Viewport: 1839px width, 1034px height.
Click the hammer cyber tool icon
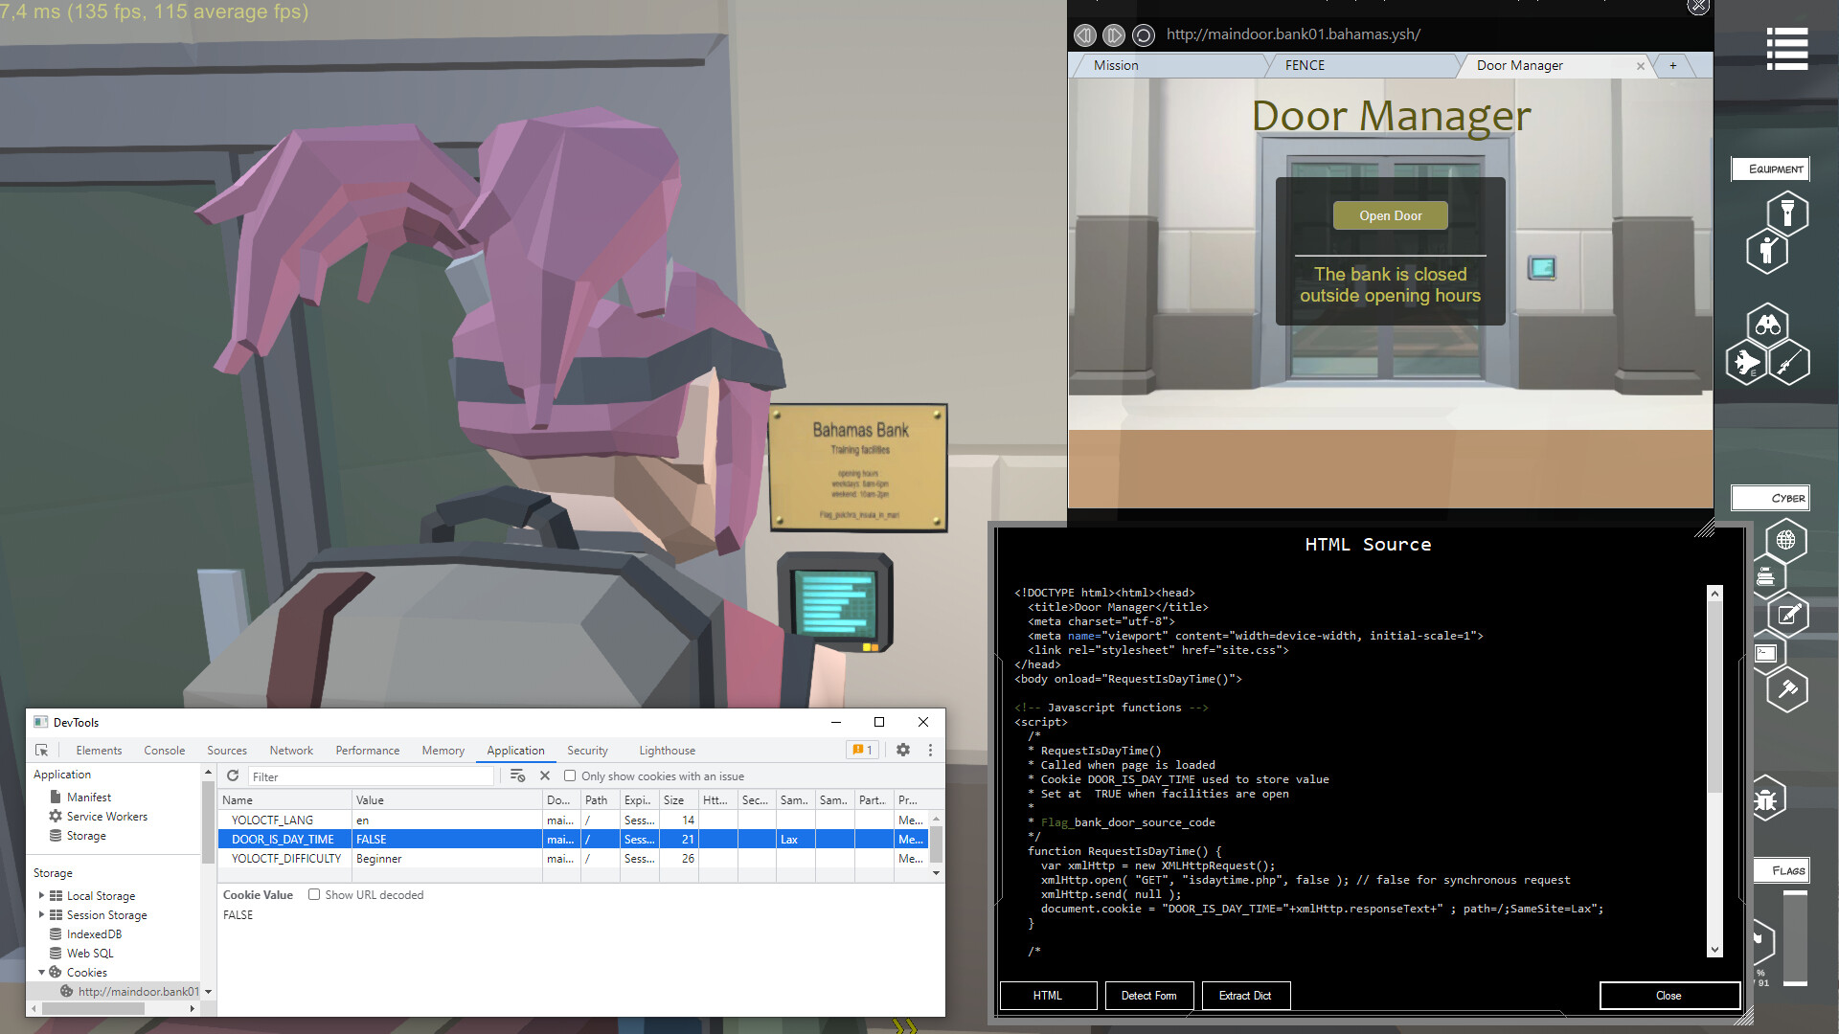pyautogui.click(x=1787, y=688)
